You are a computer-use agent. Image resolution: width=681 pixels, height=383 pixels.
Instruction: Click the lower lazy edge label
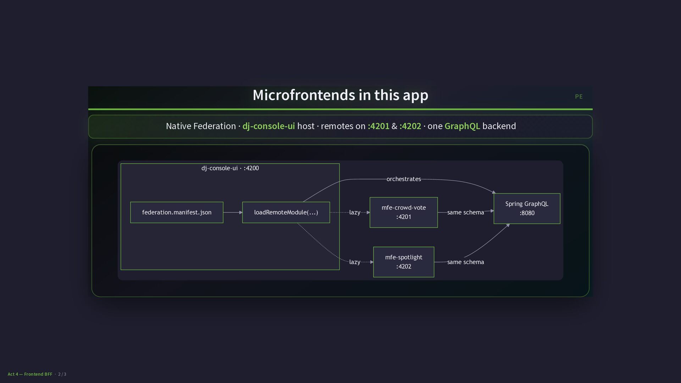pyautogui.click(x=354, y=262)
